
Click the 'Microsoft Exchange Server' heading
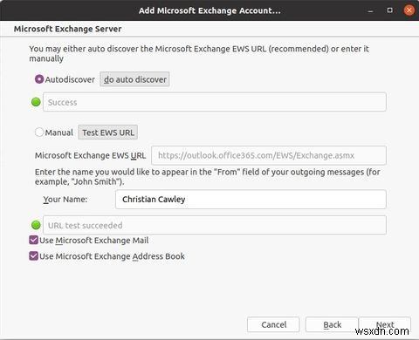pyautogui.click(x=67, y=29)
